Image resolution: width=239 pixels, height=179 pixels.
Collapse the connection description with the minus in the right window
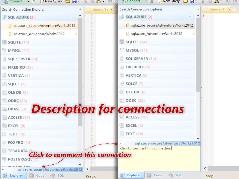pos(121,143)
